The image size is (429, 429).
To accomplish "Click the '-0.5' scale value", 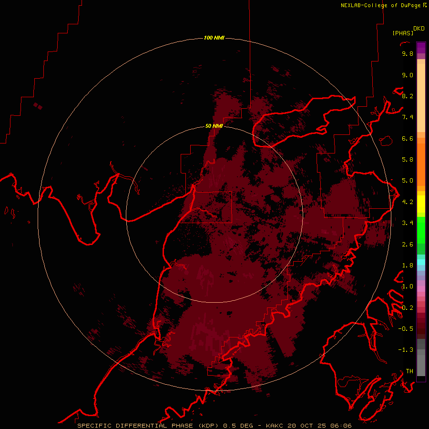I will pyautogui.click(x=406, y=328).
